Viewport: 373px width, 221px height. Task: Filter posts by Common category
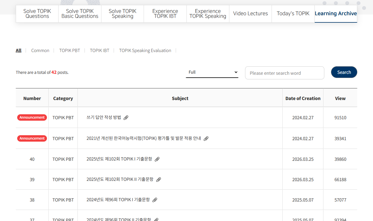click(x=40, y=50)
